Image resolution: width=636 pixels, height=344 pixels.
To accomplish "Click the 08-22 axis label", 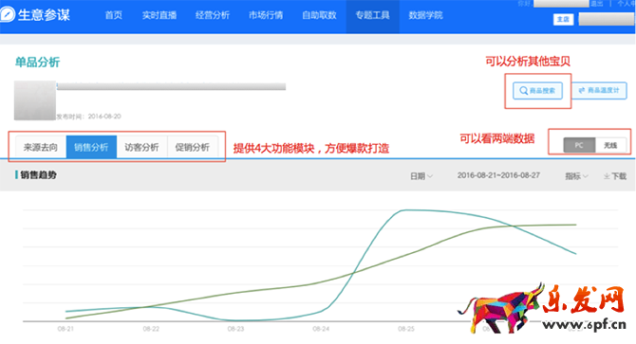I will [x=151, y=329].
